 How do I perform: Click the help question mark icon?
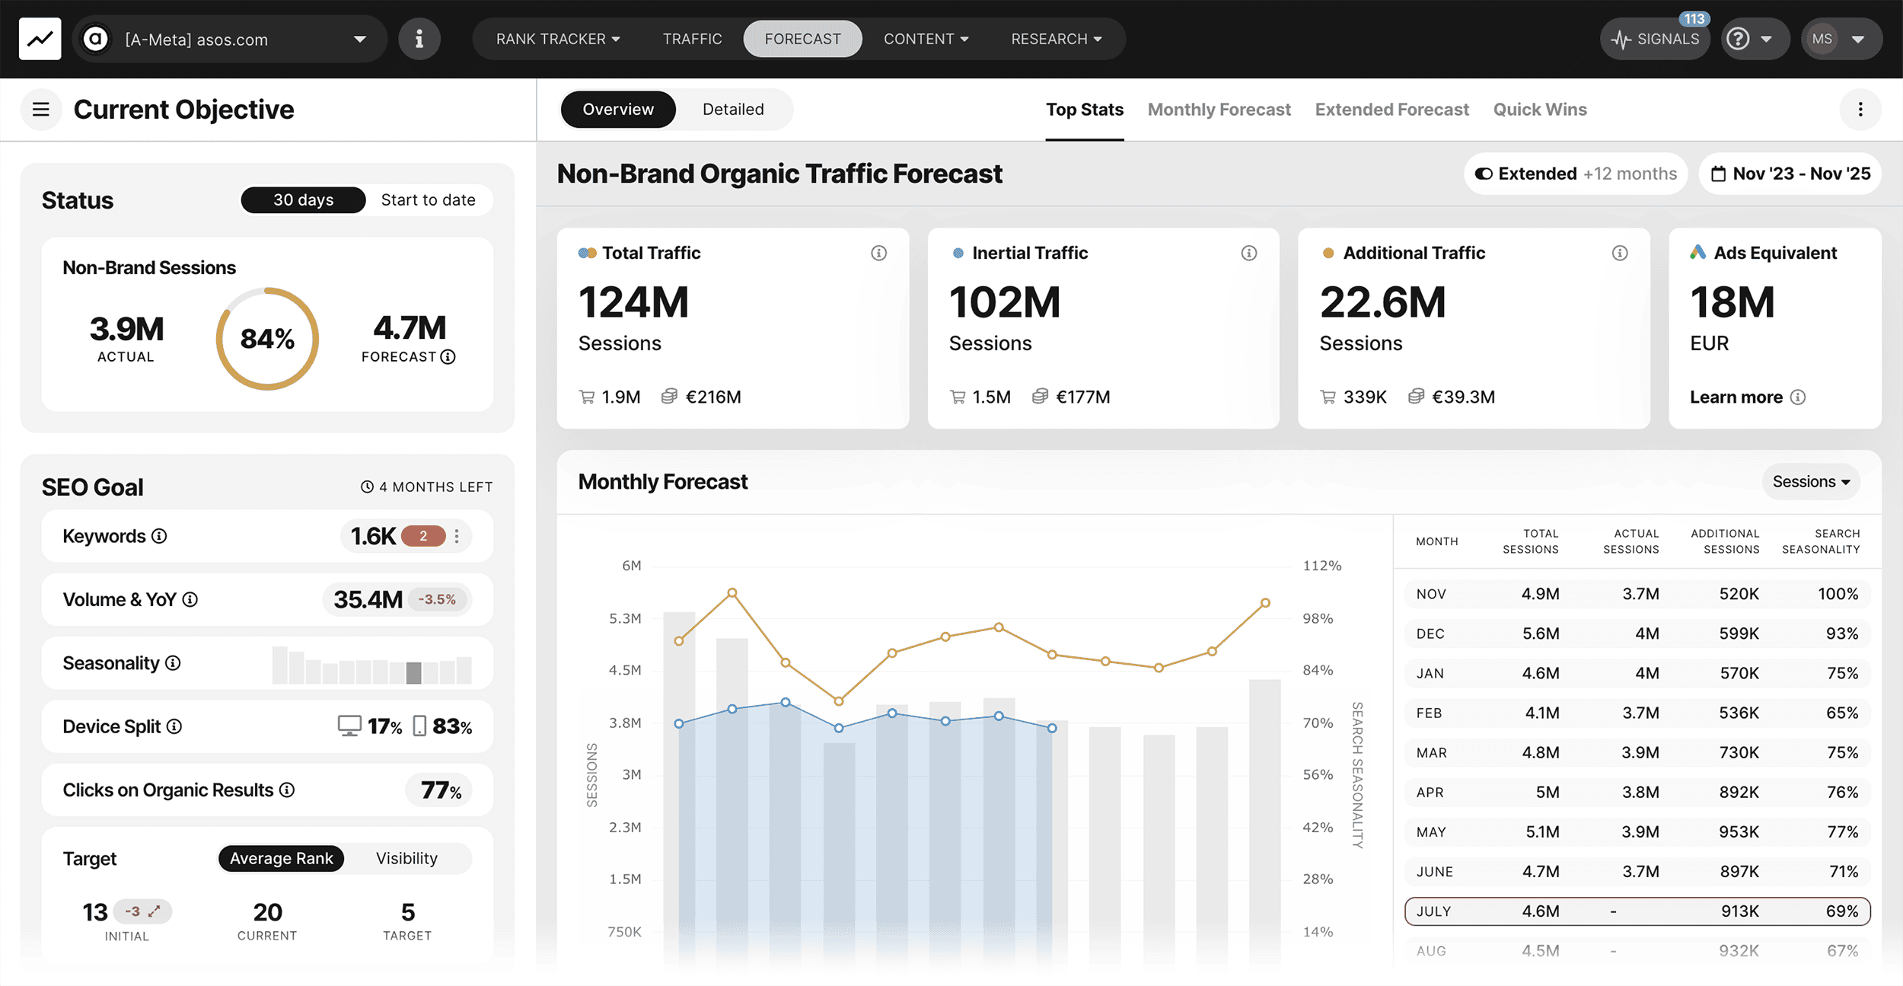(1738, 38)
